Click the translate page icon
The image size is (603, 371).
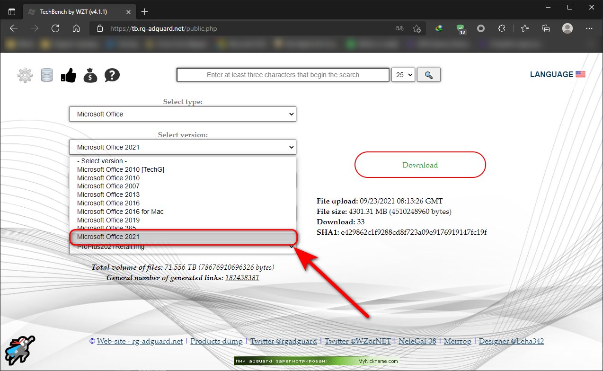pos(400,28)
